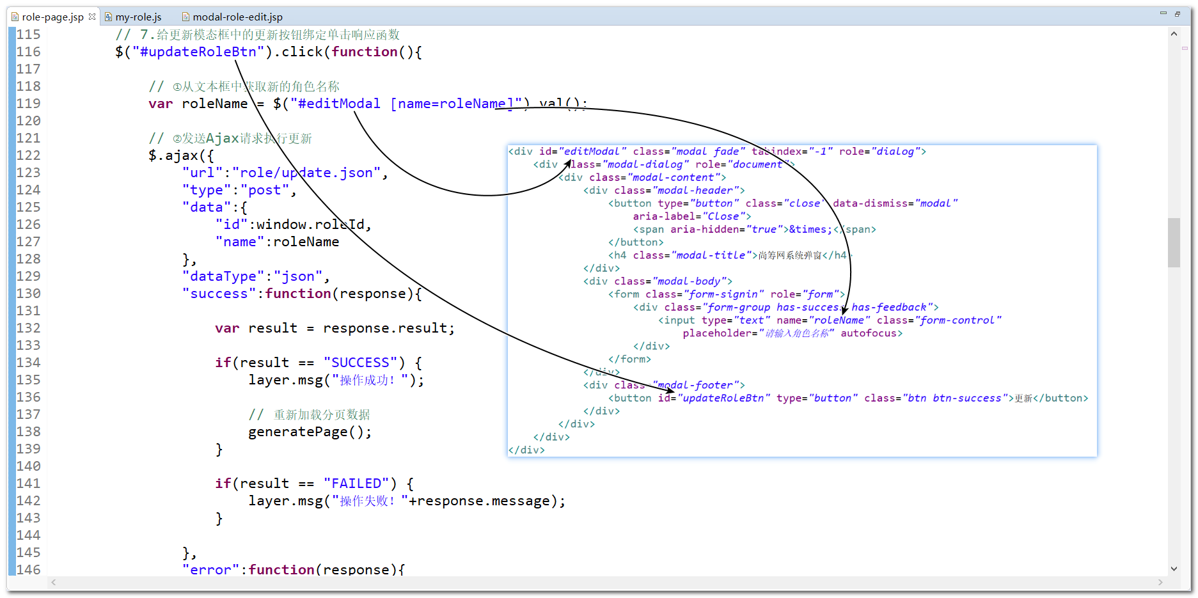Click the "$.ajax({" call on line 122

tap(181, 155)
